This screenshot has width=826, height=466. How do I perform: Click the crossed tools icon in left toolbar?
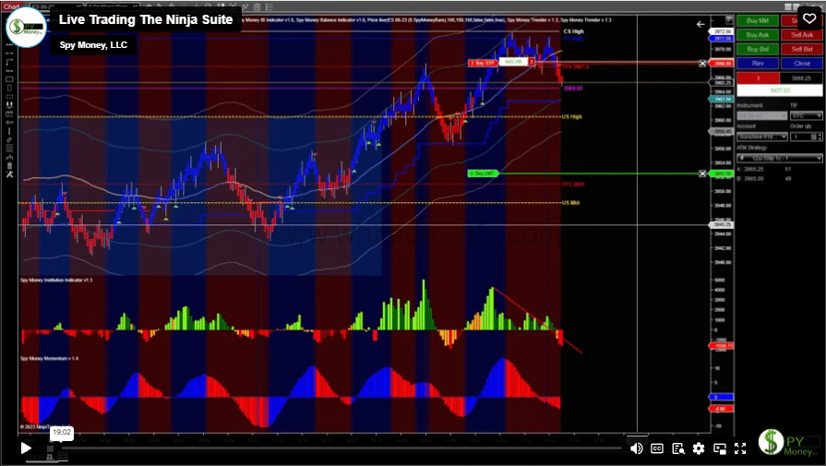pyautogui.click(x=8, y=173)
